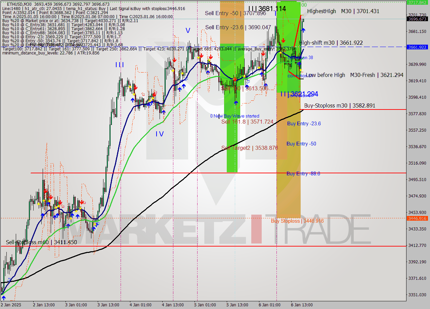Click the '4 Jan 13:00' time axis label
This screenshot has width=430, height=309.
(173, 305)
